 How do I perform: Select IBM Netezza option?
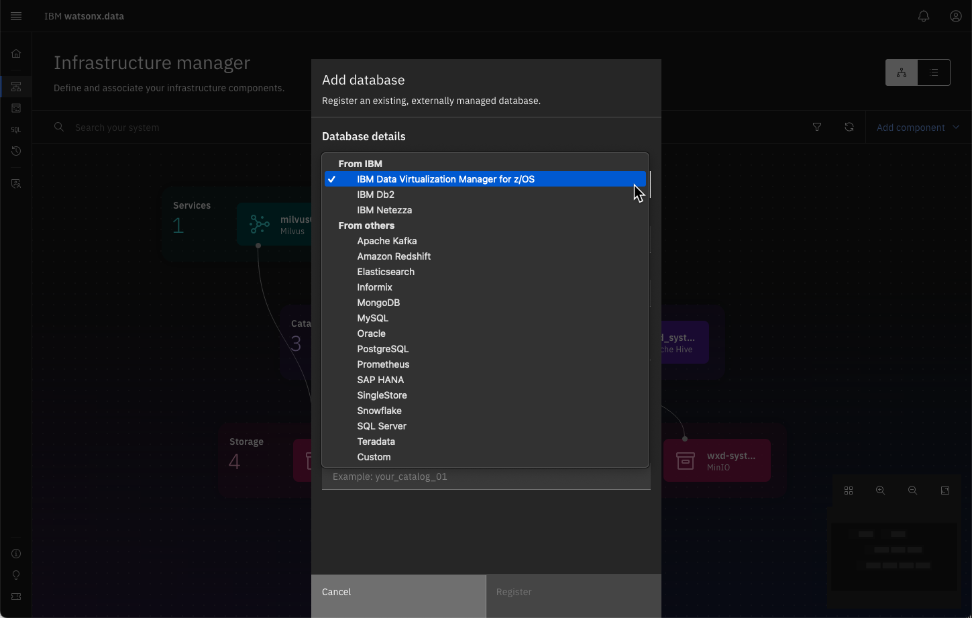(485, 210)
